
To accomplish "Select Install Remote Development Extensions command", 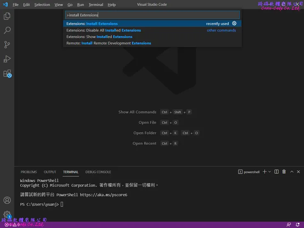I will [152, 43].
